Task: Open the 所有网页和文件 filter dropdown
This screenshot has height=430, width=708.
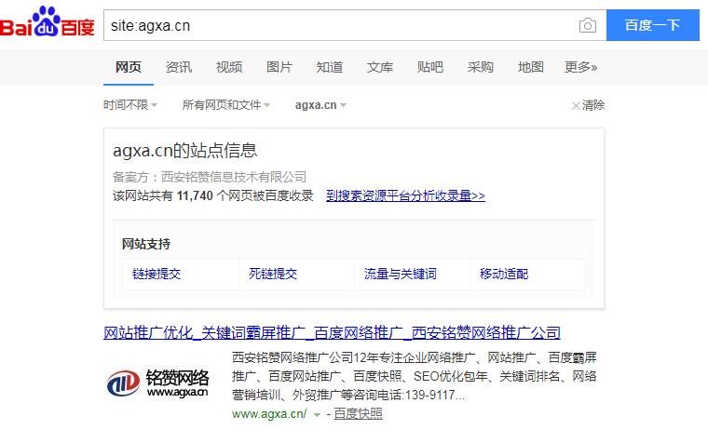Action: [225, 105]
